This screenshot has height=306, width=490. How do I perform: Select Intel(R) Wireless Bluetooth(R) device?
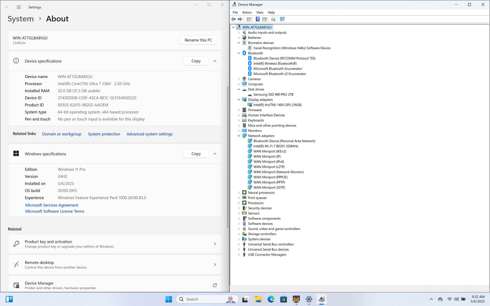275,64
